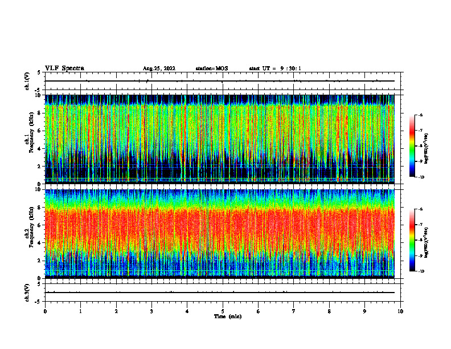Click time axis tick label 8
Viewport: 451px width, 349px height.
(x=329, y=311)
